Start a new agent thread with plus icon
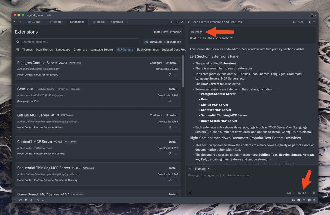The image size is (330, 215). (309, 22)
